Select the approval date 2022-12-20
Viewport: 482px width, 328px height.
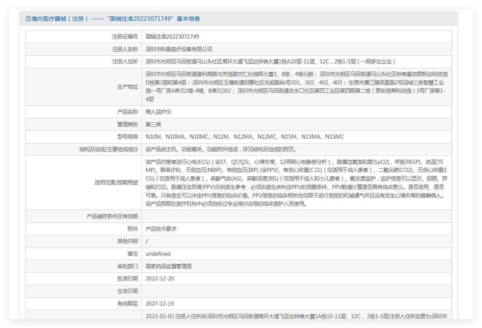(x=159, y=279)
